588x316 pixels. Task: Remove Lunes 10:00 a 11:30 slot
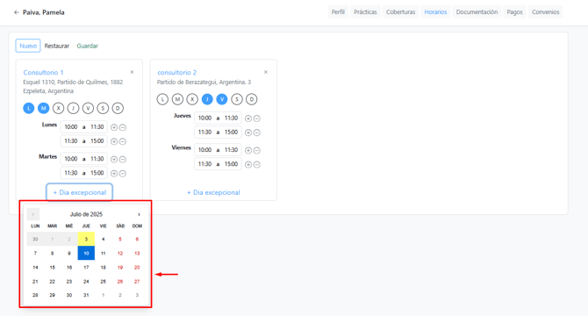coord(123,127)
